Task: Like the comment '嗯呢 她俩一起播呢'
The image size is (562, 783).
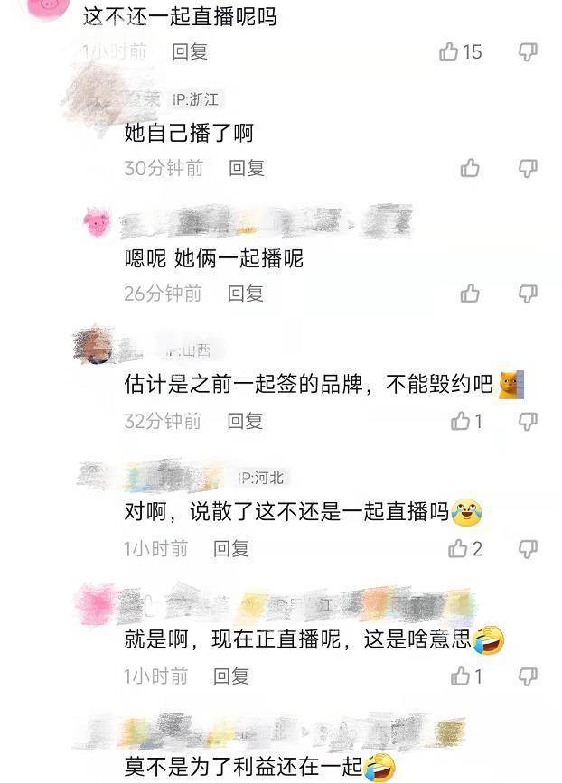Action: [x=470, y=294]
